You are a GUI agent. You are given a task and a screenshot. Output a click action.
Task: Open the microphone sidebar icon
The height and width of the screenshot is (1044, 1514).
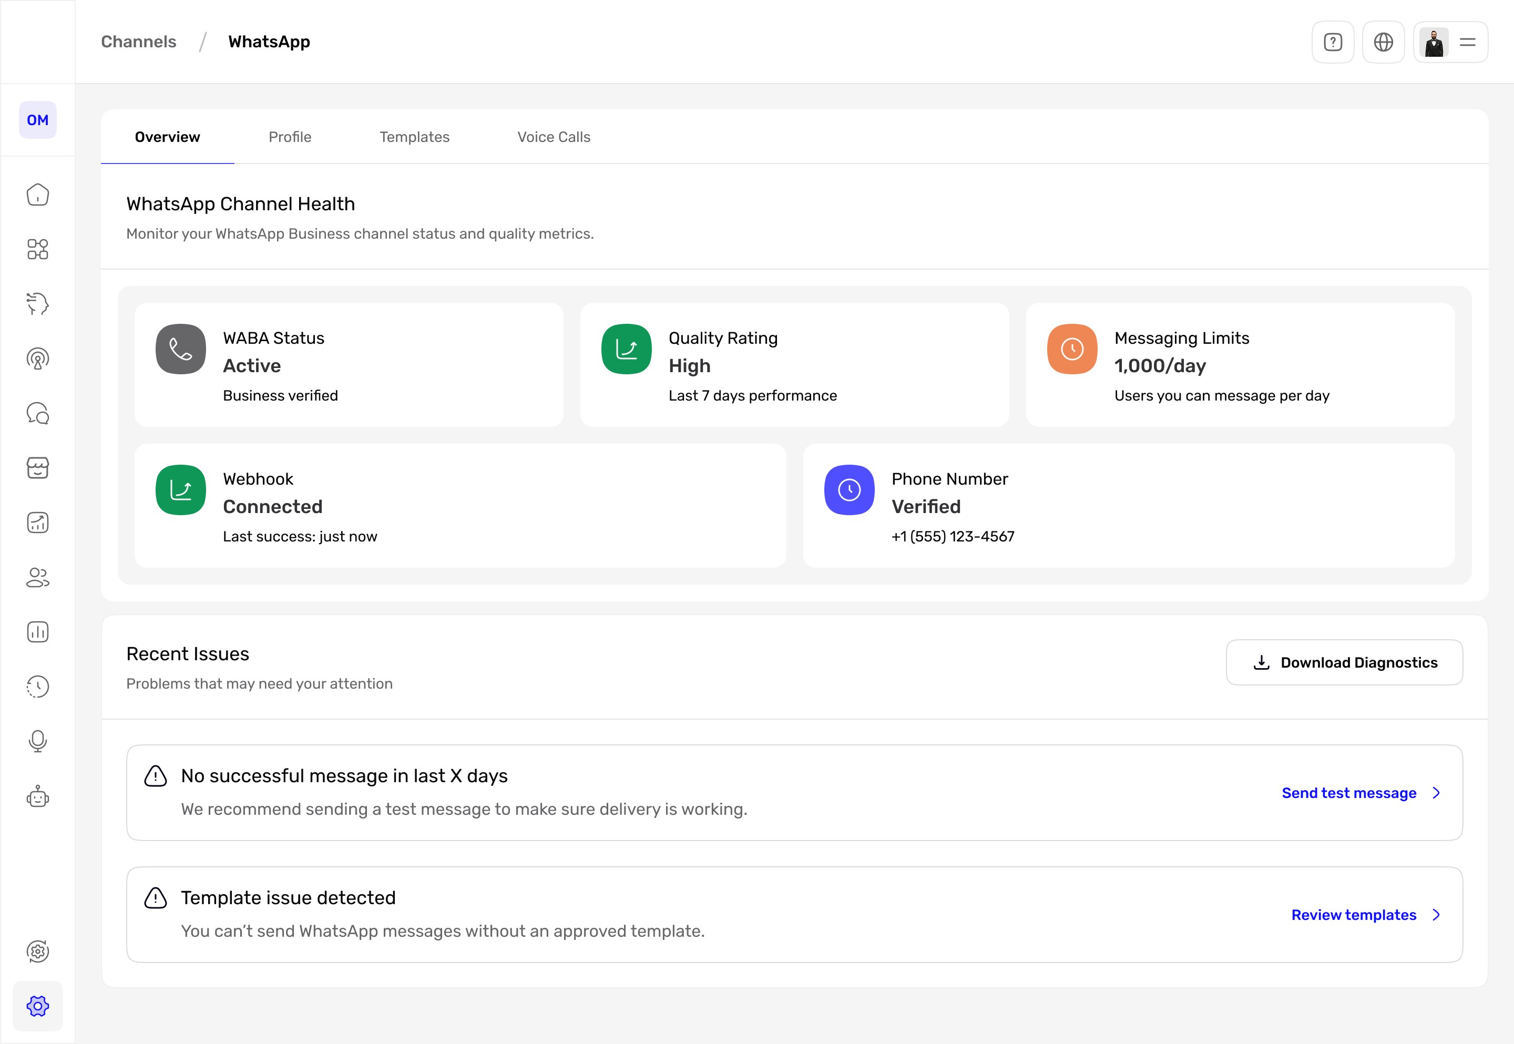[37, 741]
